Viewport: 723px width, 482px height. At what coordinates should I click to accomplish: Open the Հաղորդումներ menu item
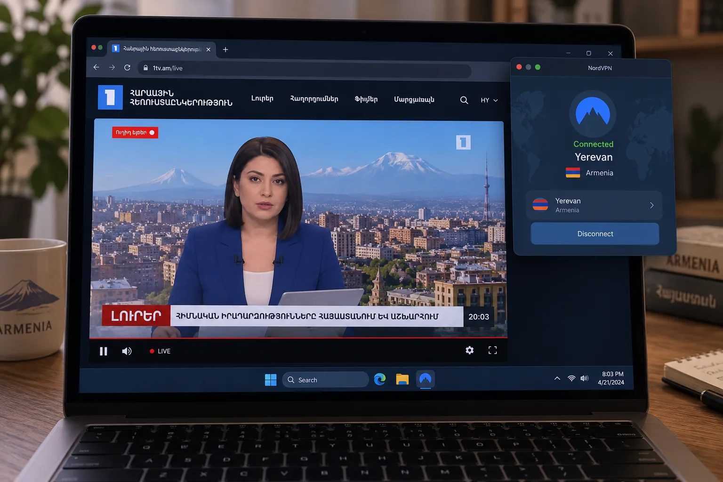coord(314,99)
